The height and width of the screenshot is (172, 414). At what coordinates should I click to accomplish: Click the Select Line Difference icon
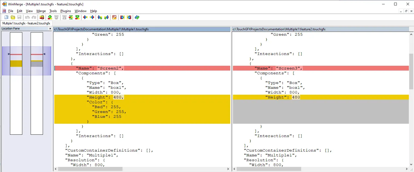click(42, 17)
